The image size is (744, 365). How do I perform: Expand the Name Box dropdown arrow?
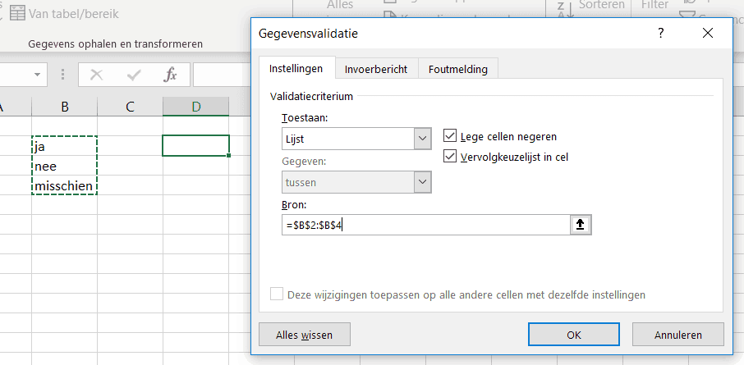(38, 75)
